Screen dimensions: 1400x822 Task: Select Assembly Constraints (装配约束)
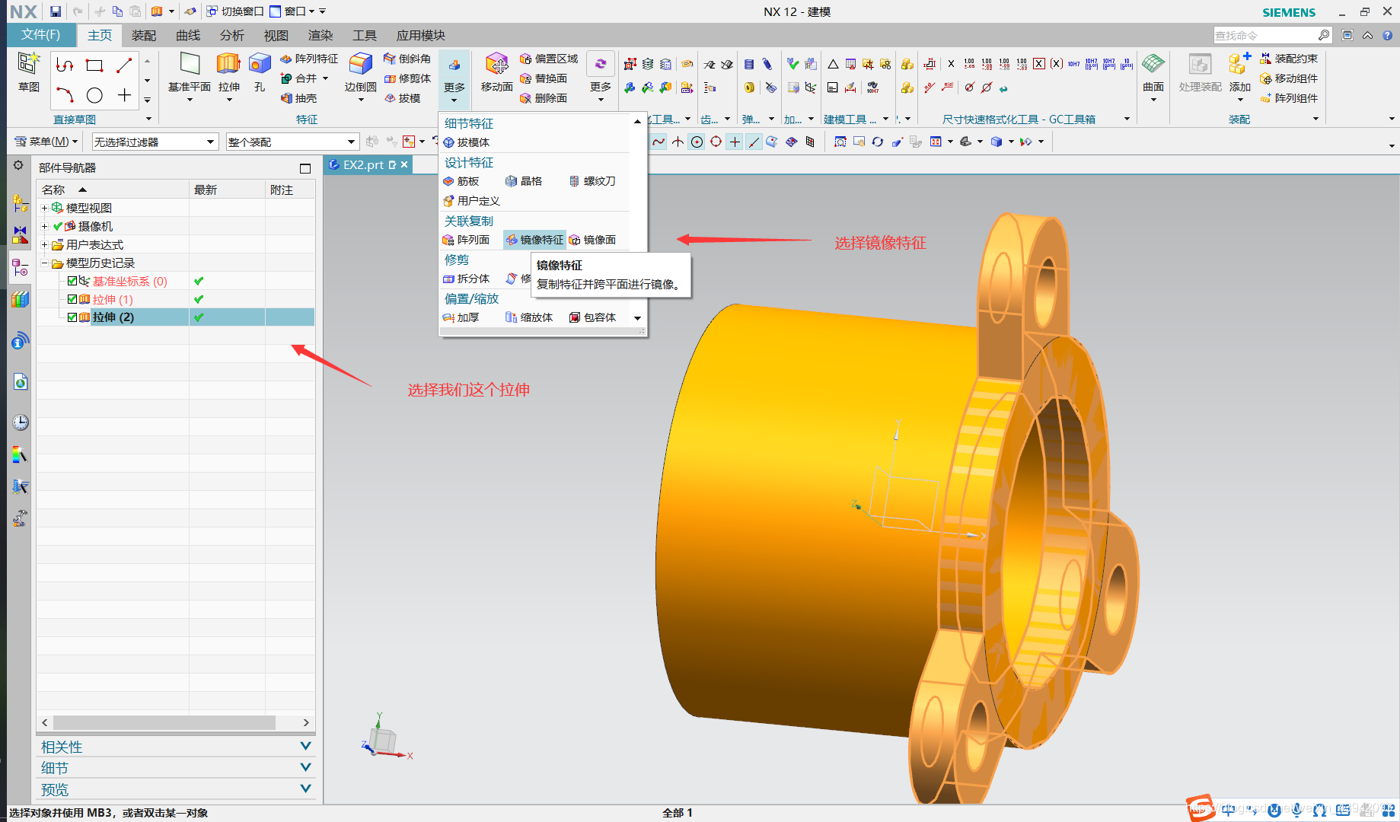click(1289, 59)
